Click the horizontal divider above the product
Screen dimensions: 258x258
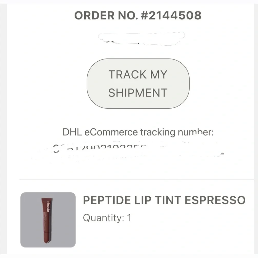136,180
